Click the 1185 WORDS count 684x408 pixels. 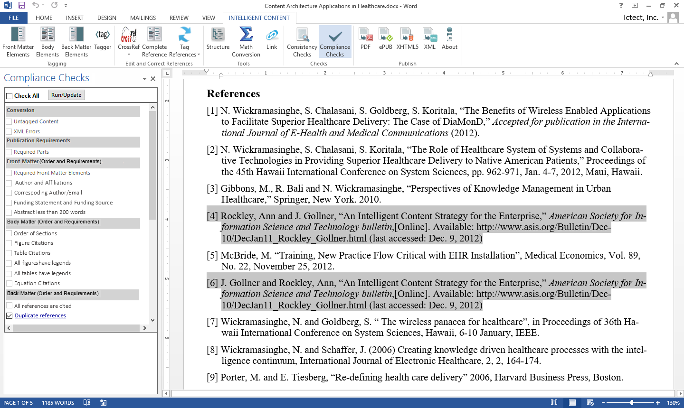[x=58, y=403]
